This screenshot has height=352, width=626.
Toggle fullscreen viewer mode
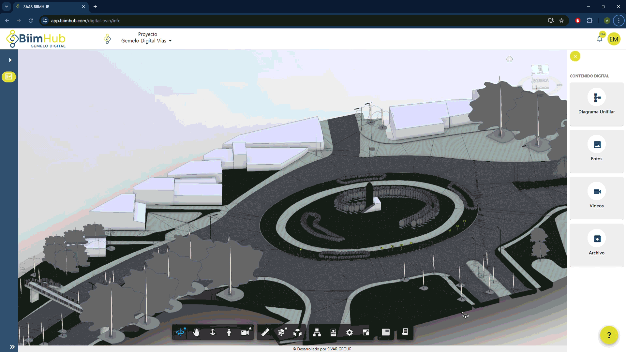pos(366,332)
